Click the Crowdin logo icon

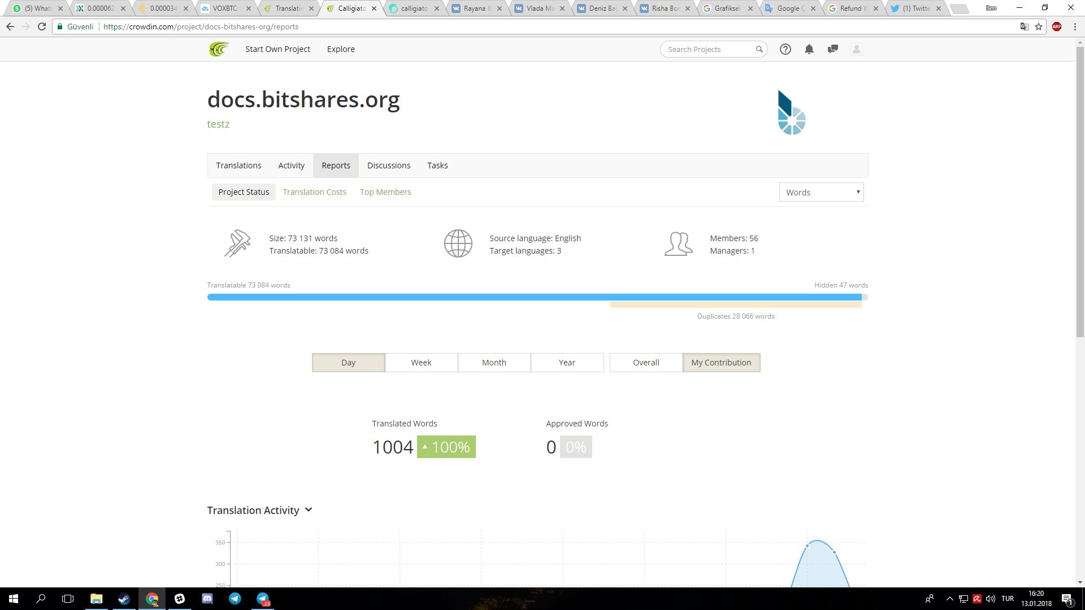(x=219, y=49)
